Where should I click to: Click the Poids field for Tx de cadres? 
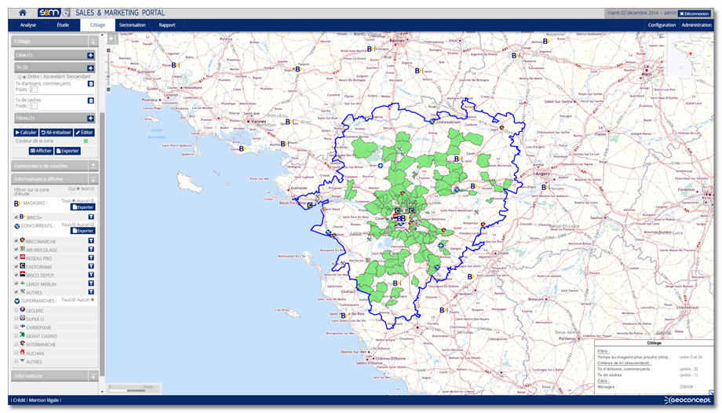(x=33, y=106)
